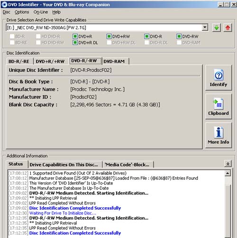Click the Manufacturer ID value [ProdiscF02]
Viewport: 237px width, 238px height.
[83, 97]
